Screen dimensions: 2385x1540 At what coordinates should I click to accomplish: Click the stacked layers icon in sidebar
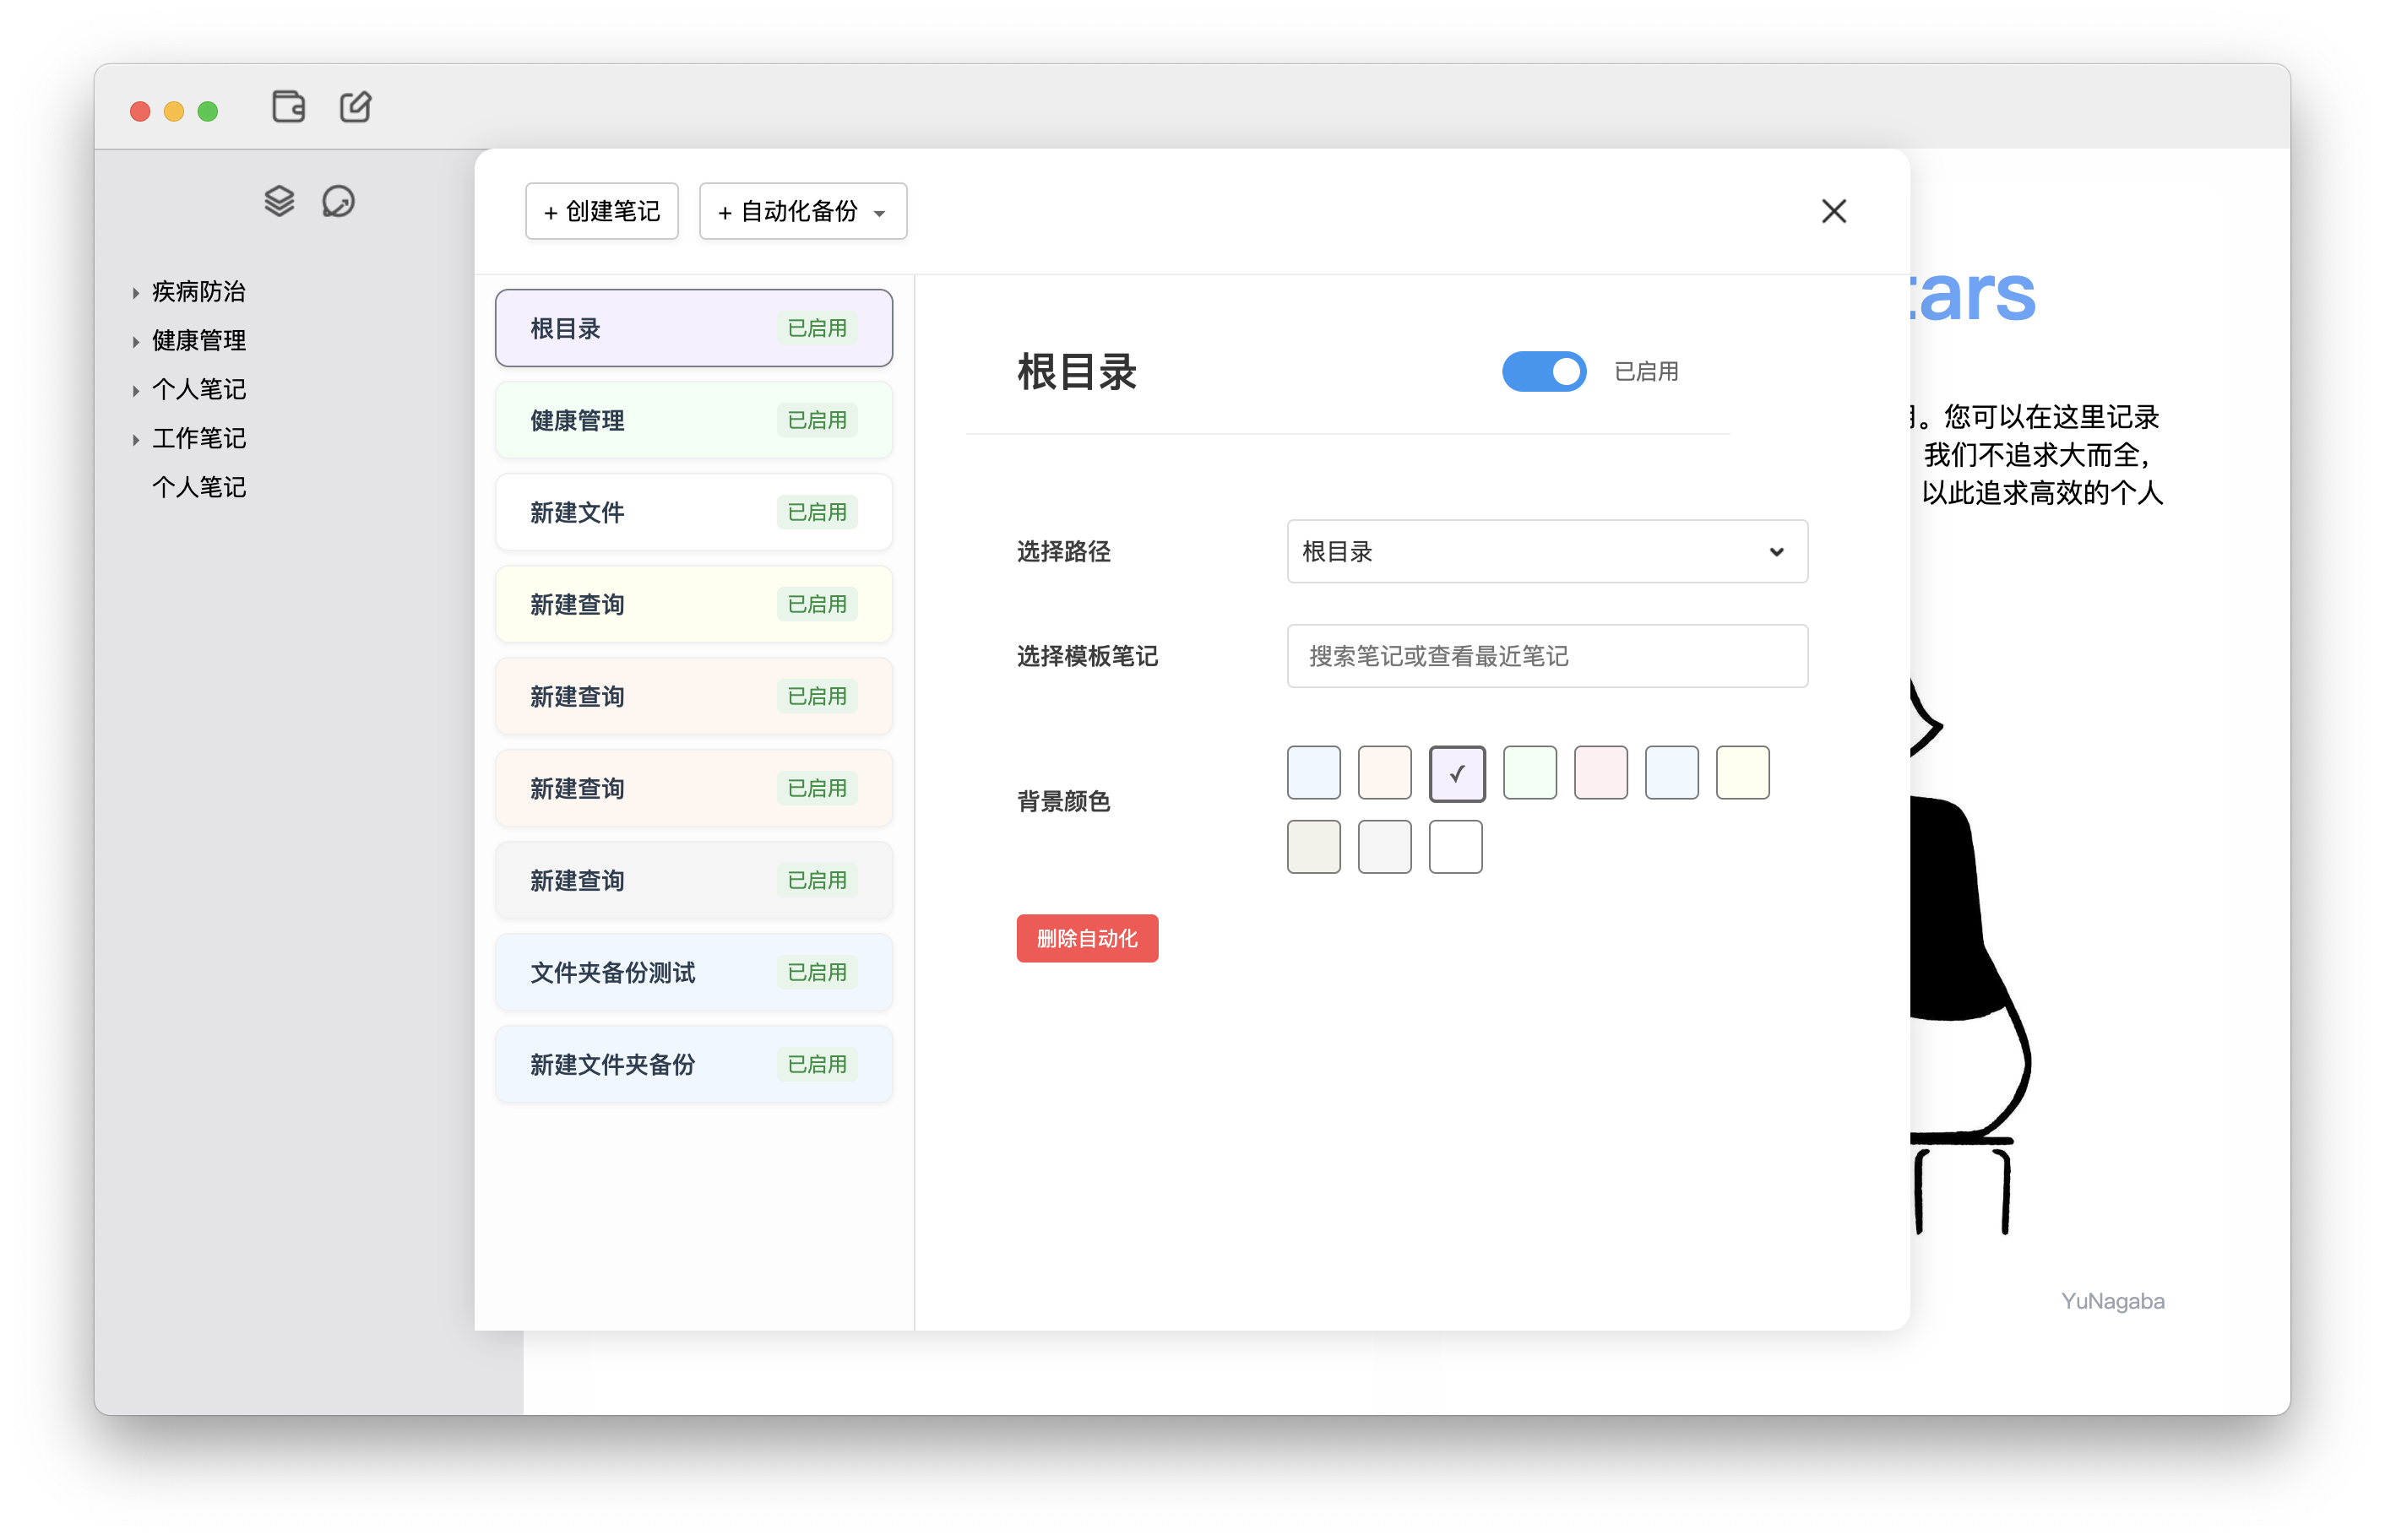click(x=279, y=201)
